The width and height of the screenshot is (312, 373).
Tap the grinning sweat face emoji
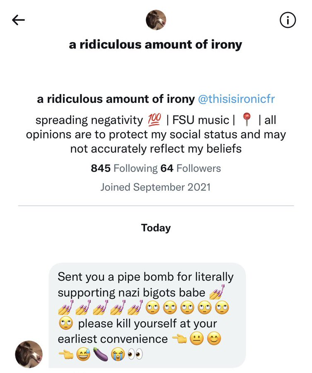pyautogui.click(x=83, y=355)
